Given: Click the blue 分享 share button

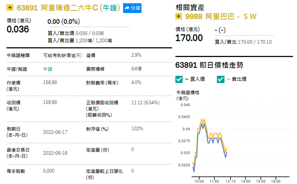Looking at the screenshot, I should point(132,8).
